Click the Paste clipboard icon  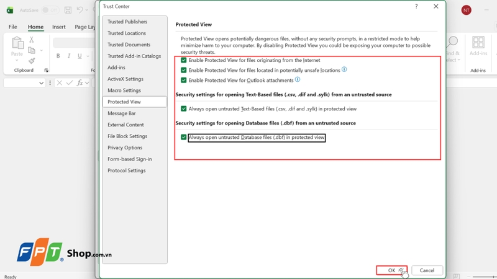(17, 43)
